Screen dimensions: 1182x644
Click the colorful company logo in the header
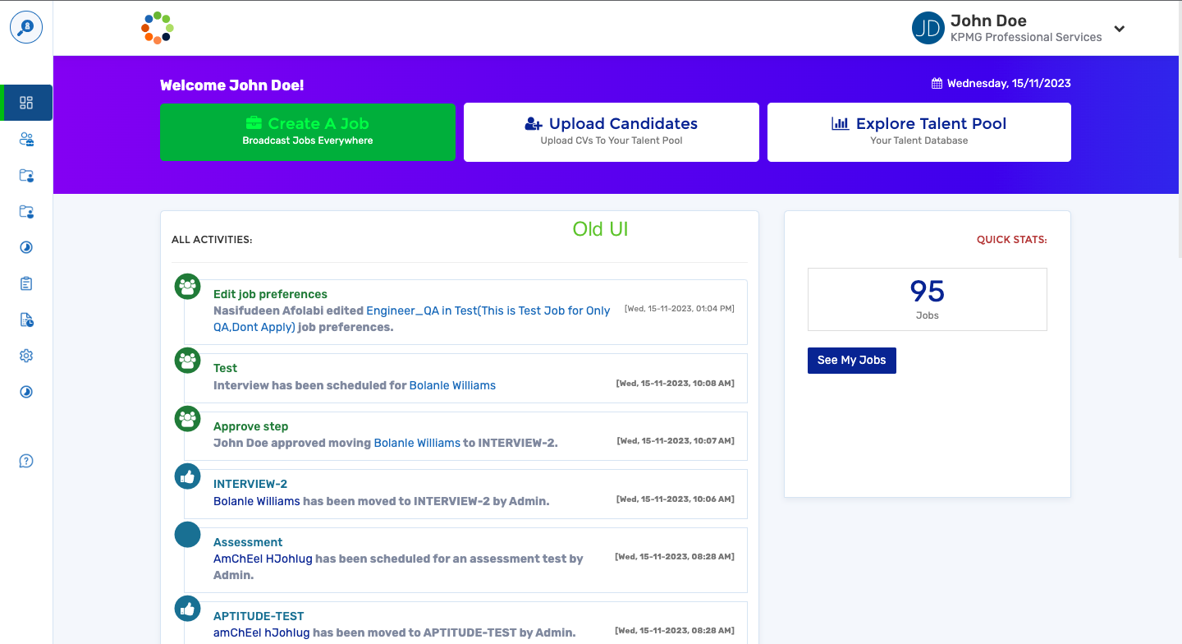tap(157, 27)
